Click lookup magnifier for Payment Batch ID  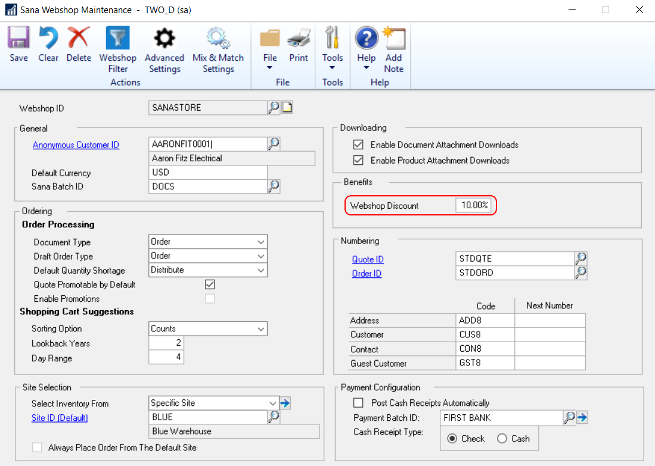pos(569,417)
